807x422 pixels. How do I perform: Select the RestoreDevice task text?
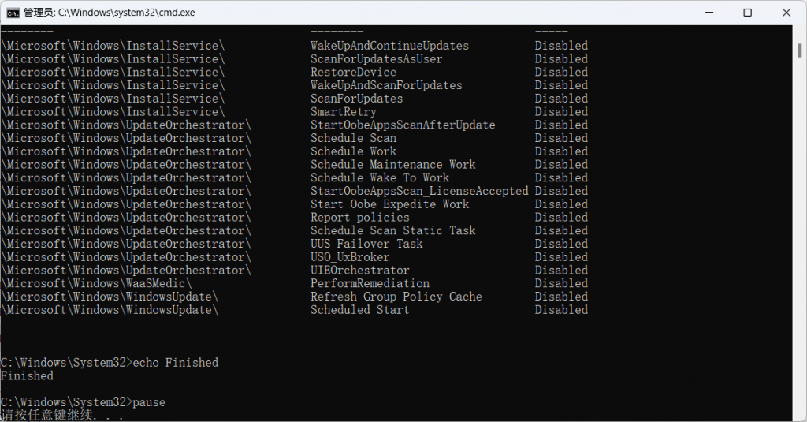(354, 72)
